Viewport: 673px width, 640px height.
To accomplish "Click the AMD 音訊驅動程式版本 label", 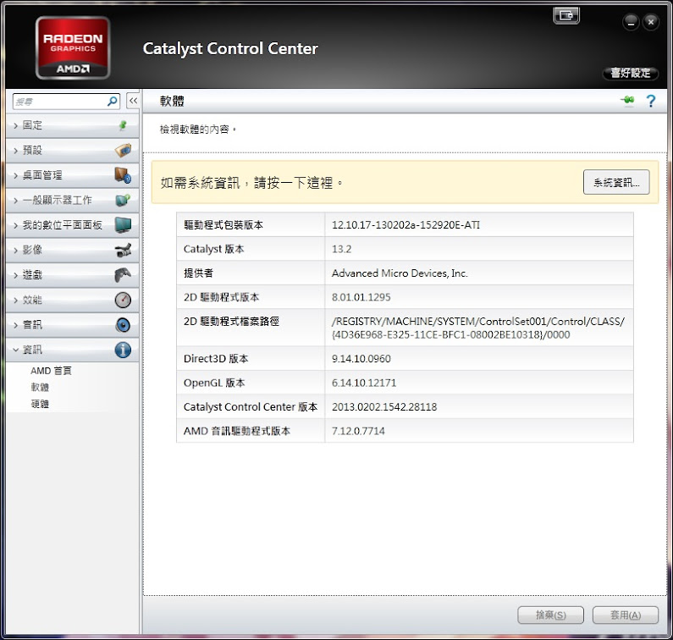I will pos(237,431).
